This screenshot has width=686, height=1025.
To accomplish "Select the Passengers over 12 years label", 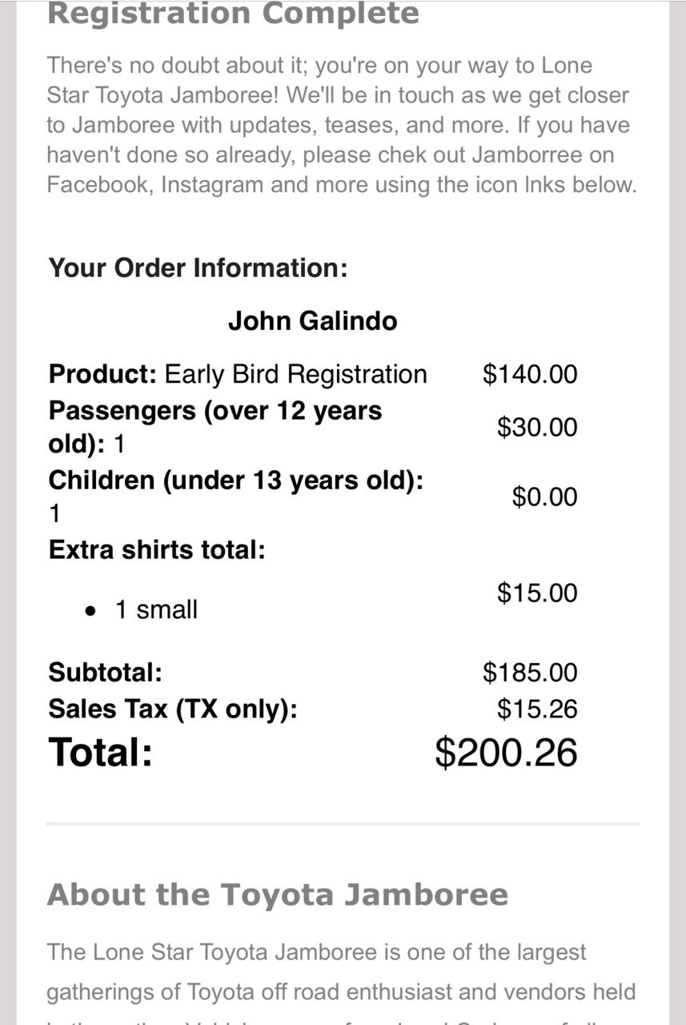I will pyautogui.click(x=215, y=427).
